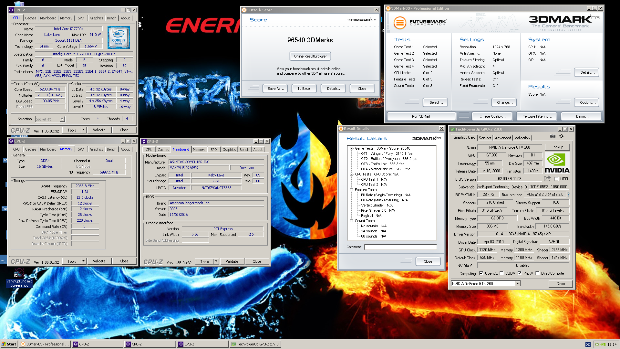Open Tools dropdown arrow in Mainboard window
620x349 pixels.
pyautogui.click(x=216, y=261)
